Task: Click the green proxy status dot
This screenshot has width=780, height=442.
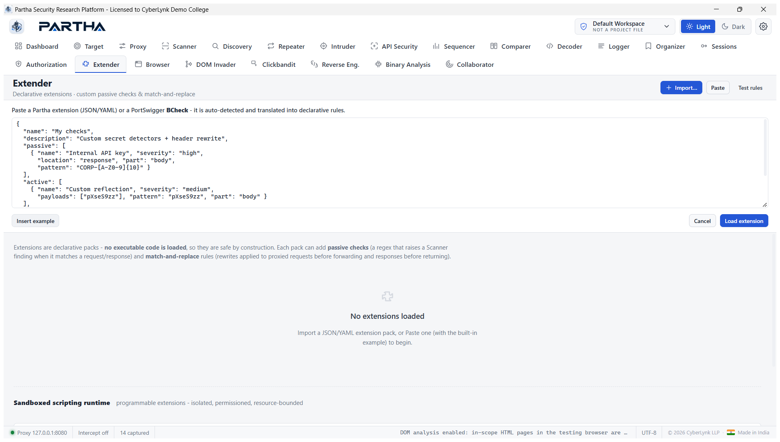Action: [12, 433]
